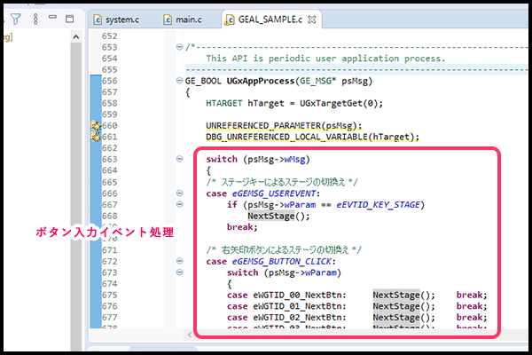
Task: Open the view menu three-dots icon
Action: [x=35, y=19]
